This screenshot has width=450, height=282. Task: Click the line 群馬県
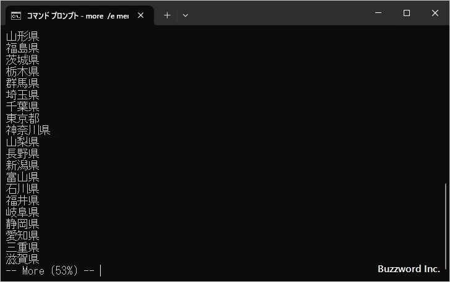(22, 83)
